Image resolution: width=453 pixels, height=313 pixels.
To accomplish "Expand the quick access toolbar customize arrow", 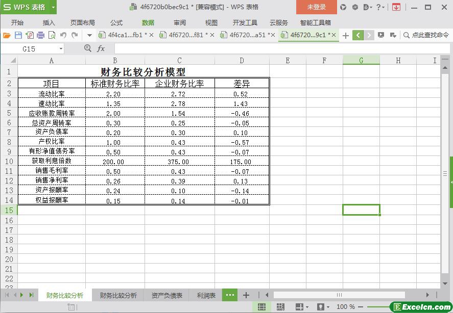I will tap(89, 35).
